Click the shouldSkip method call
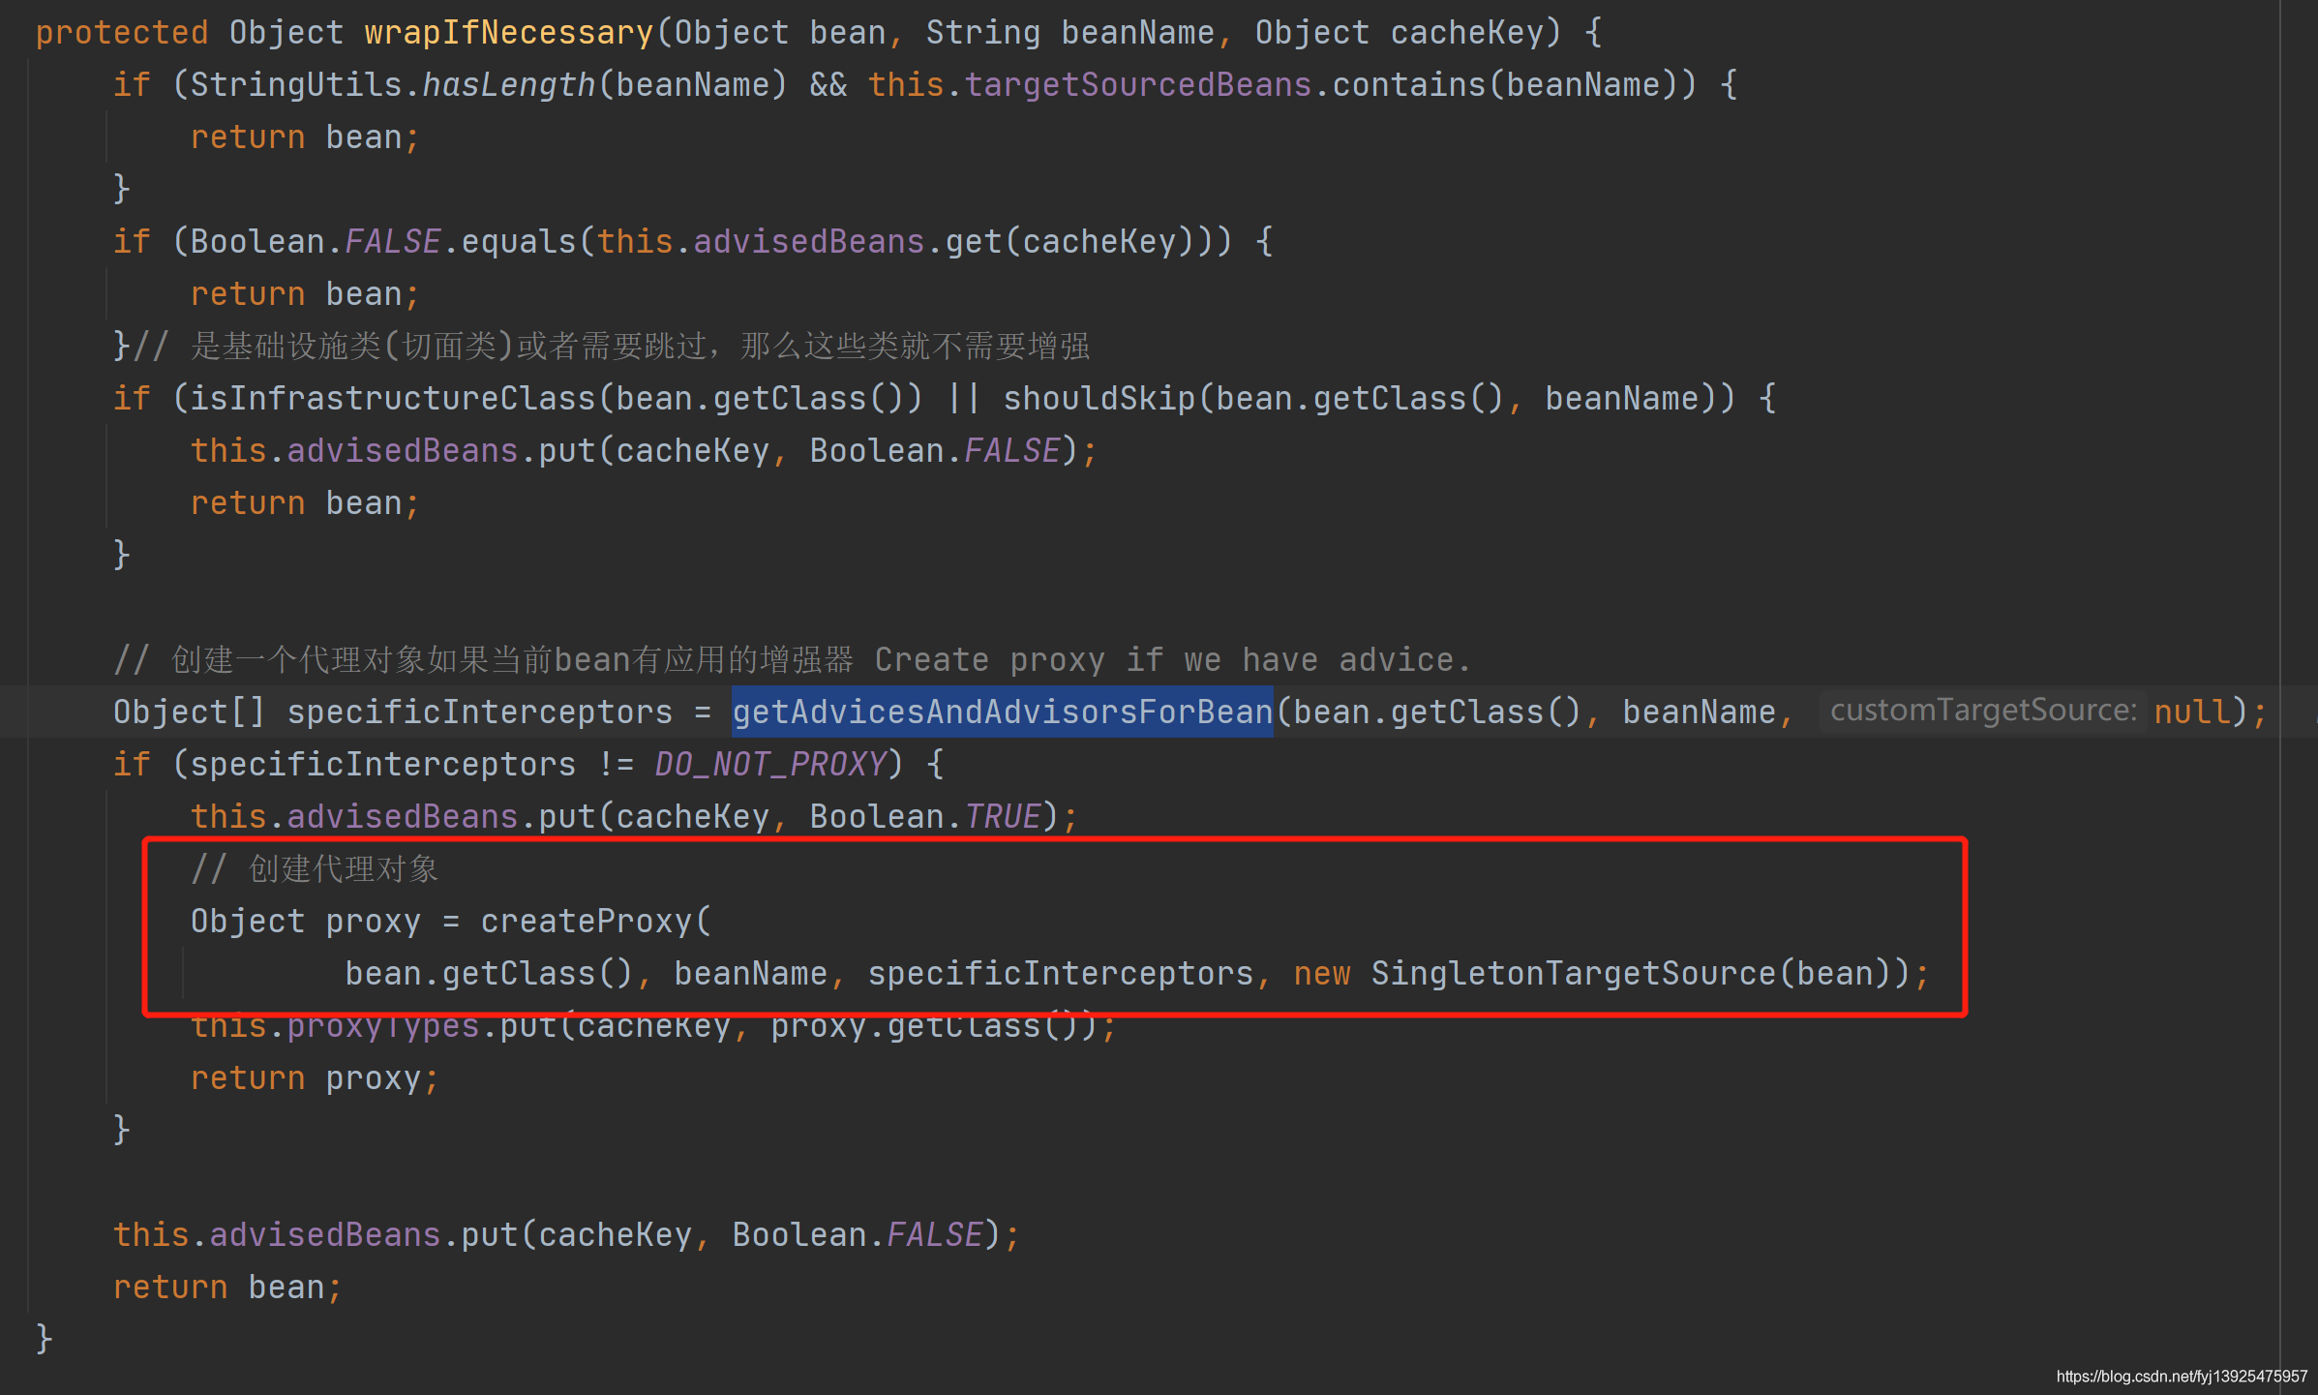Viewport: 2318px width, 1395px height. 1099,399
